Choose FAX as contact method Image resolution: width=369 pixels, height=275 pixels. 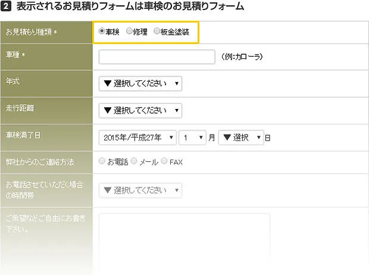point(164,161)
